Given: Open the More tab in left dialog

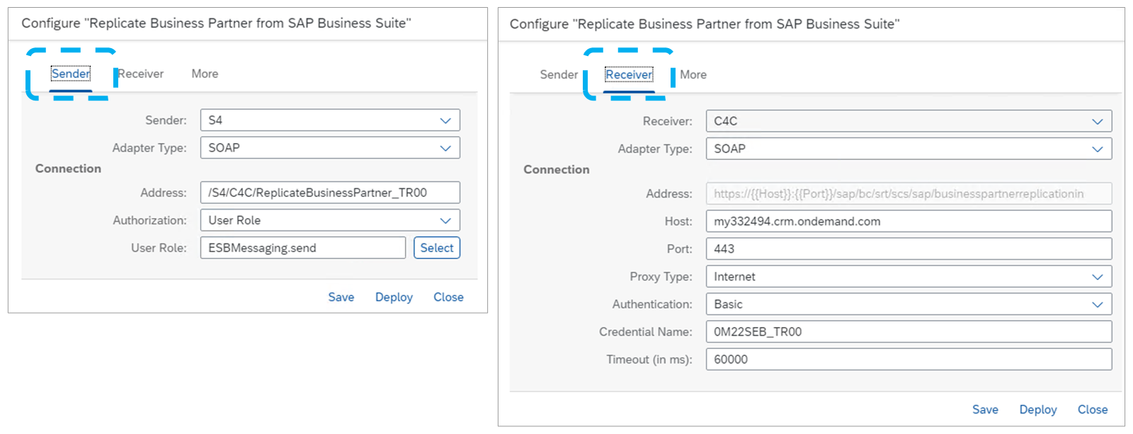Looking at the screenshot, I should [205, 74].
